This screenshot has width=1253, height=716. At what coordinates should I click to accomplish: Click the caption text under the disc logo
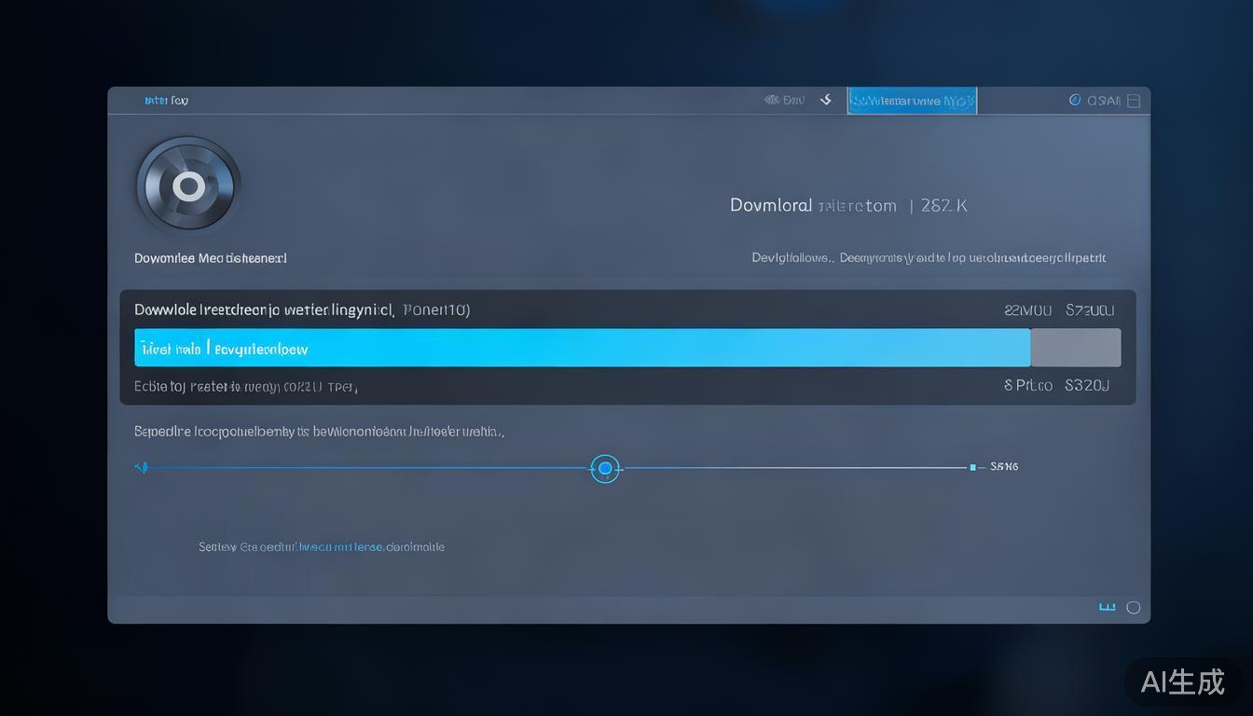tap(211, 258)
